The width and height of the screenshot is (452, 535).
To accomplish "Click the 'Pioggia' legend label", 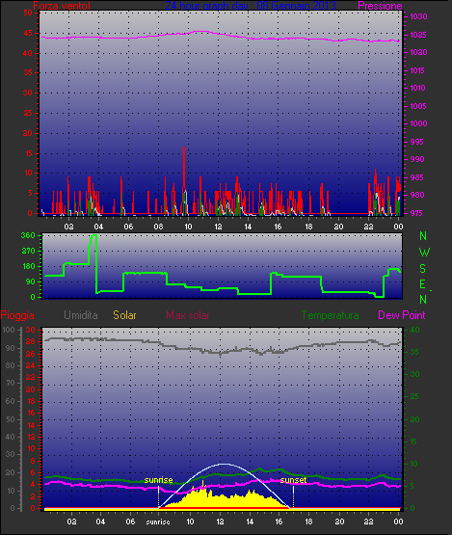I will [x=17, y=315].
